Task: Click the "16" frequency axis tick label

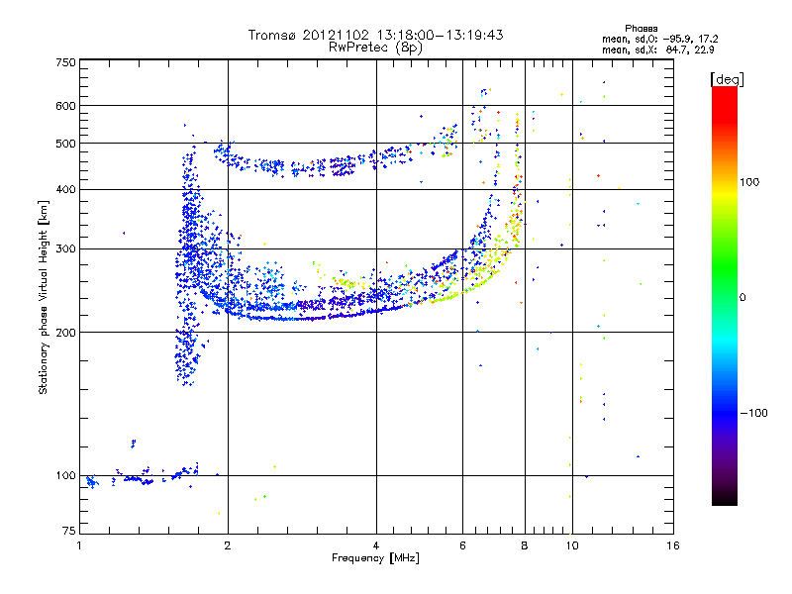Action: (x=673, y=545)
